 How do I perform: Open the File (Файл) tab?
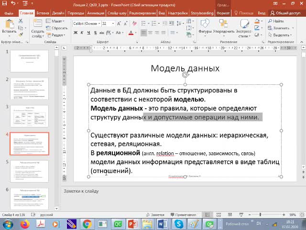9,13
